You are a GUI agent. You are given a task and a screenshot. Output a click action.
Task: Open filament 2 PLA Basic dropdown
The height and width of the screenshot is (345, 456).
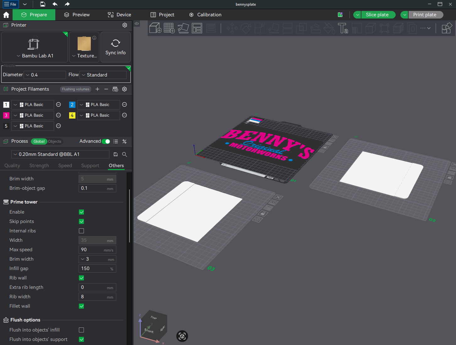tap(99, 104)
